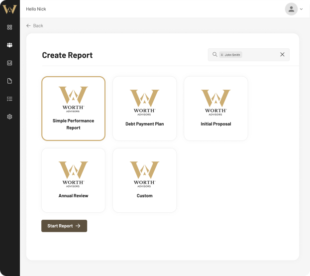Open the dashboard grid icon in sidebar
310x276 pixels.
(9, 27)
